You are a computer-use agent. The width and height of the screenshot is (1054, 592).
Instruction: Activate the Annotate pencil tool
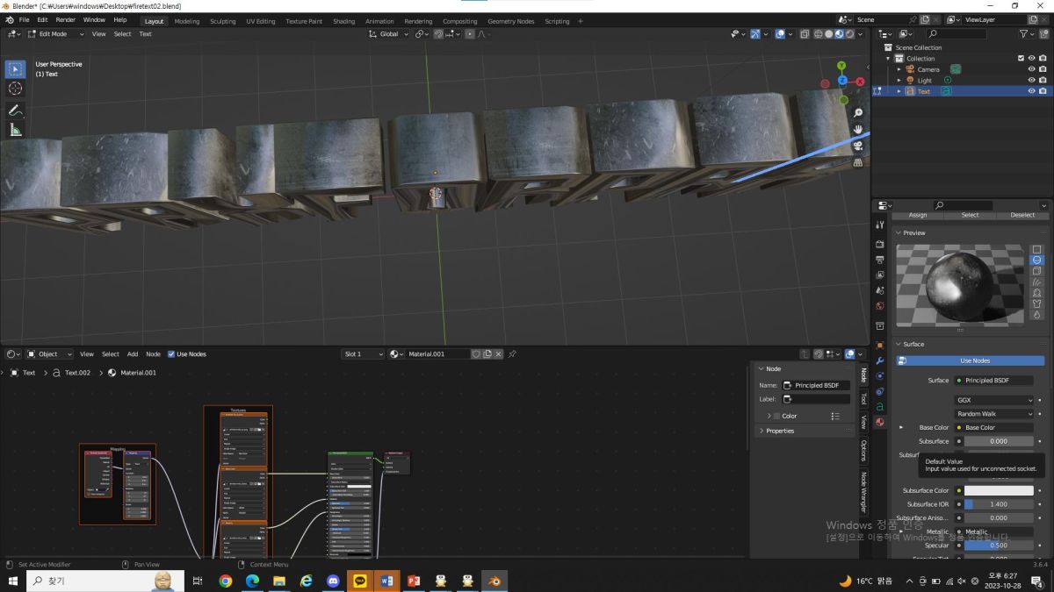coord(15,111)
